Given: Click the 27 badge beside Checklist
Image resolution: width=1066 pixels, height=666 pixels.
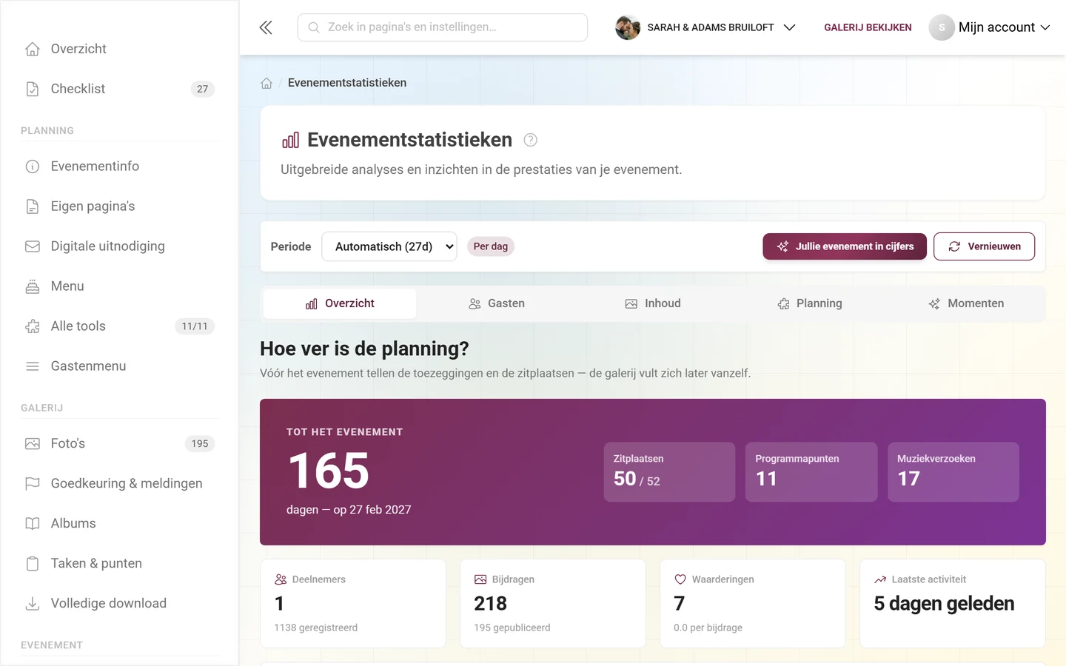Looking at the screenshot, I should (x=203, y=89).
